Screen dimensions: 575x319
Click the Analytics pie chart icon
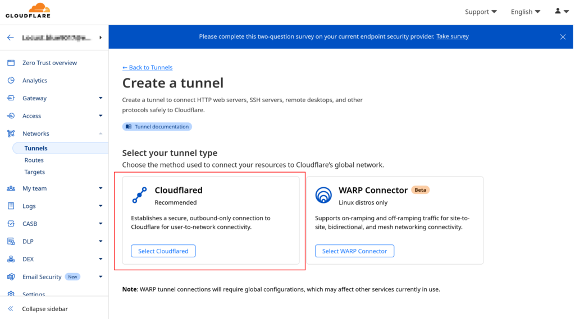click(11, 80)
